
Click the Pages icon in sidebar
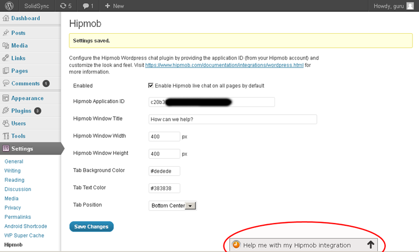pyautogui.click(x=5, y=71)
